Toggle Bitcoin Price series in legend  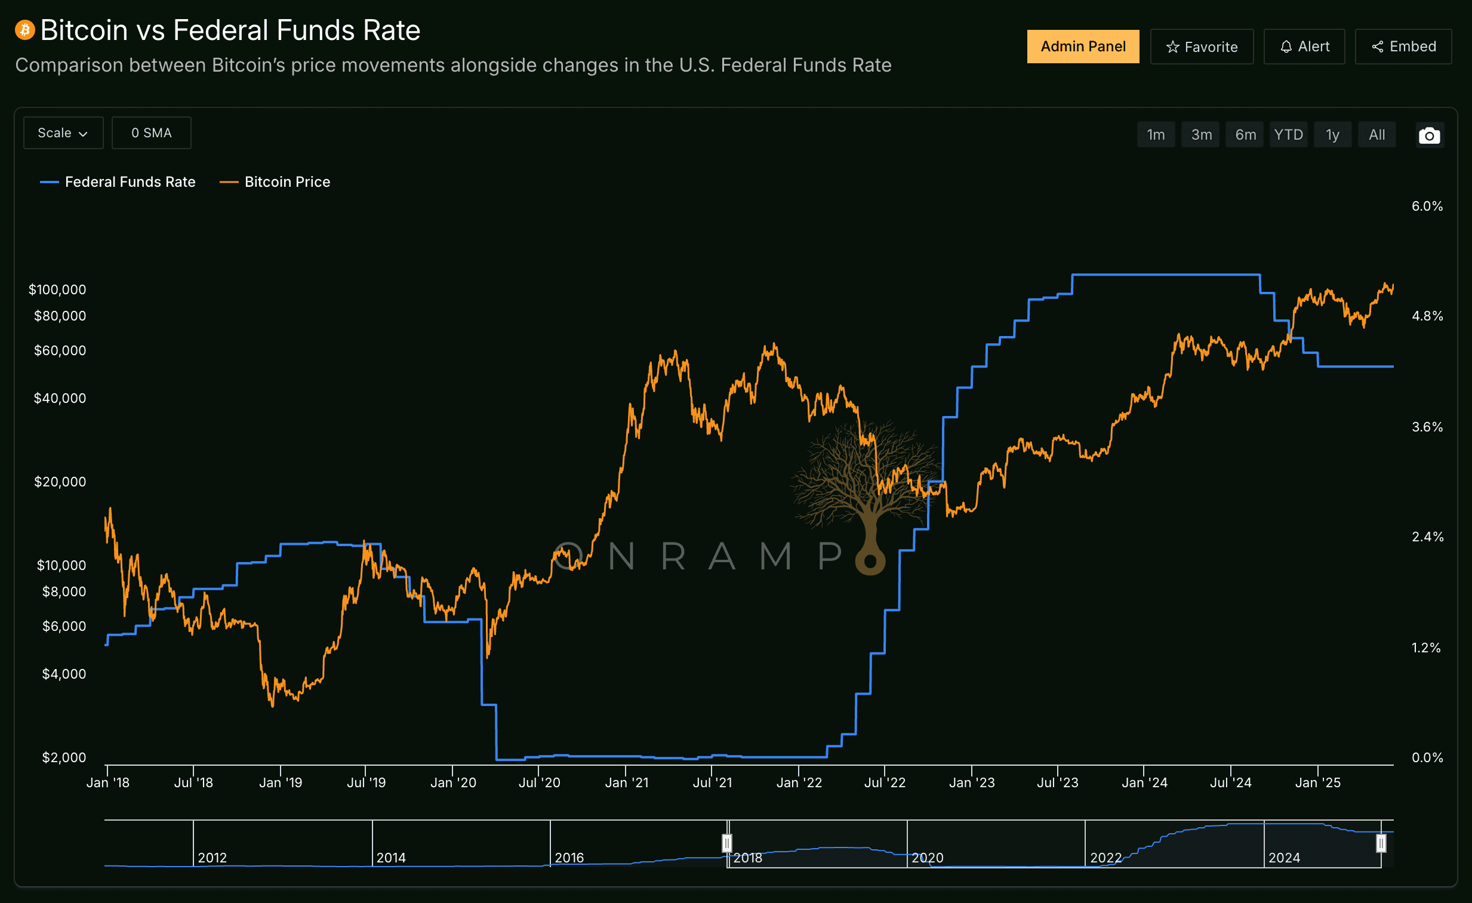pos(287,181)
